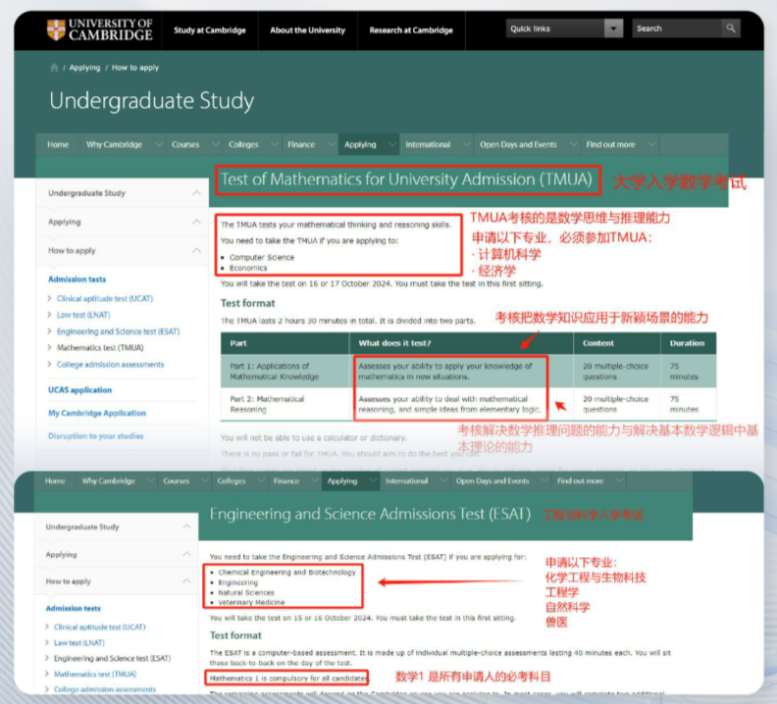777x704 pixels.
Task: Click table cell Part 1: Applications of Mathematical Knowledge
Action: pyautogui.click(x=285, y=371)
